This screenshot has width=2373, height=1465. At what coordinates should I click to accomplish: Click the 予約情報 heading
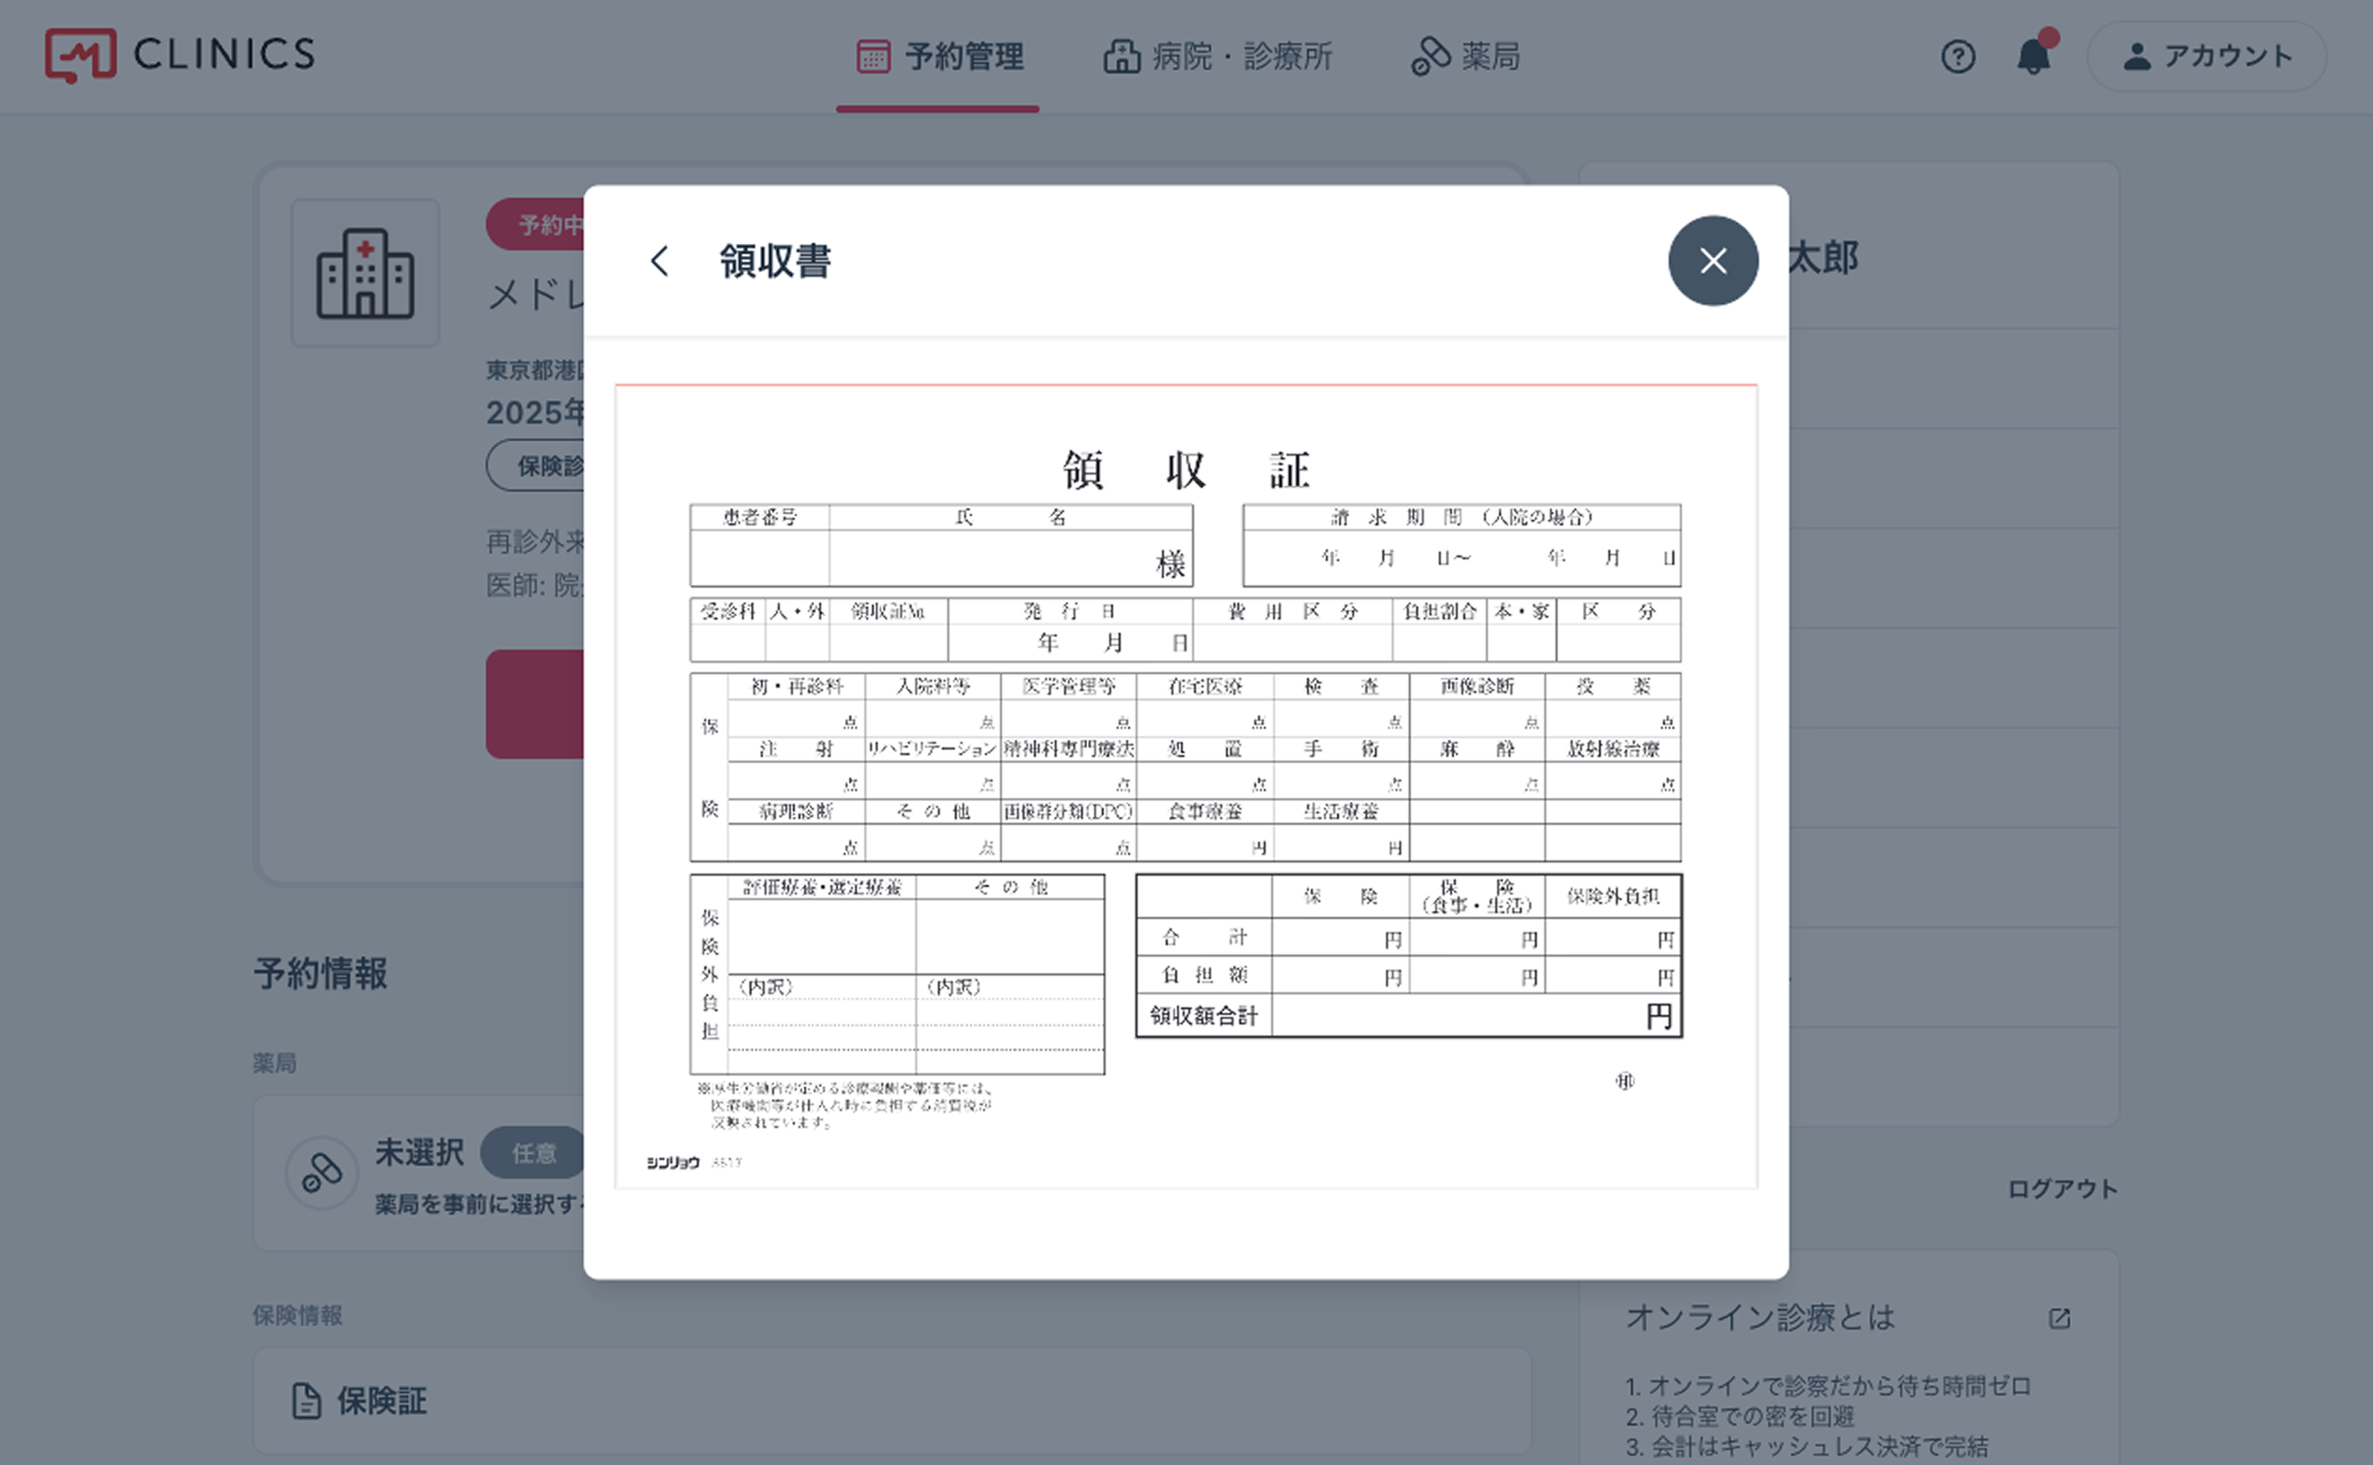[321, 974]
